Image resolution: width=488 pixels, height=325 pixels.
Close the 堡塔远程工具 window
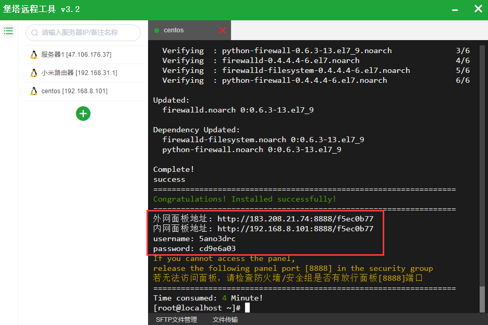(x=478, y=9)
